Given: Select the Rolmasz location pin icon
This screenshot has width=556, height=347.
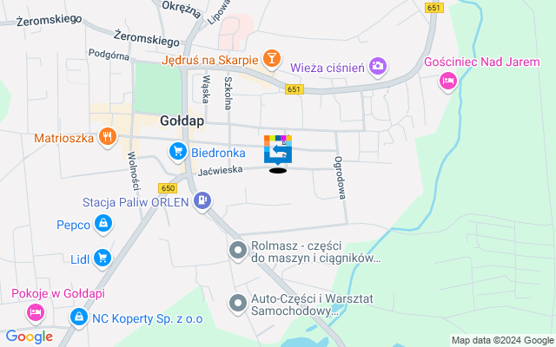Looking at the screenshot, I should tap(238, 251).
